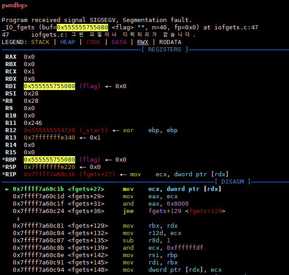Click the (flag) symbol in RBP row
The width and height of the screenshot is (289, 275).
[x=90, y=159]
